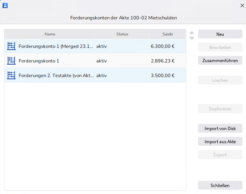Sort the accounts by the Saldo column header
This screenshot has height=194, width=246.
click(x=168, y=34)
